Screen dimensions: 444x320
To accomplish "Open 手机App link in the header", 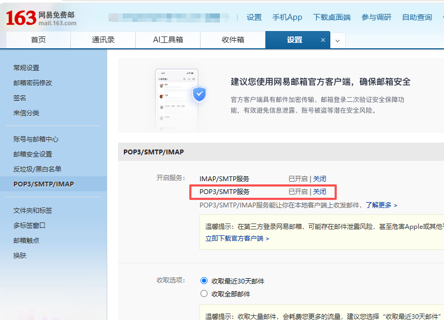I will [x=287, y=18].
